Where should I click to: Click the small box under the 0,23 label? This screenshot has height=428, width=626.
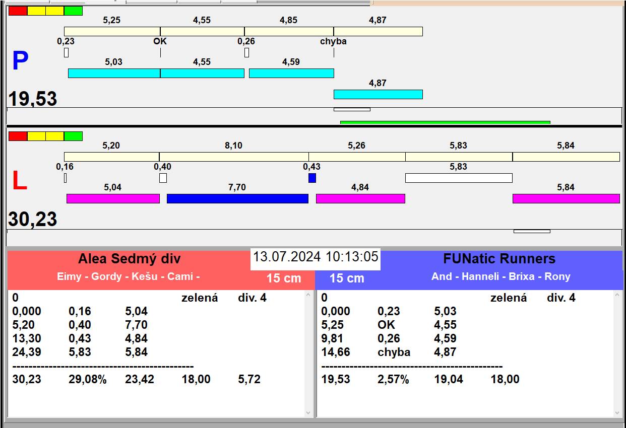[x=66, y=52]
